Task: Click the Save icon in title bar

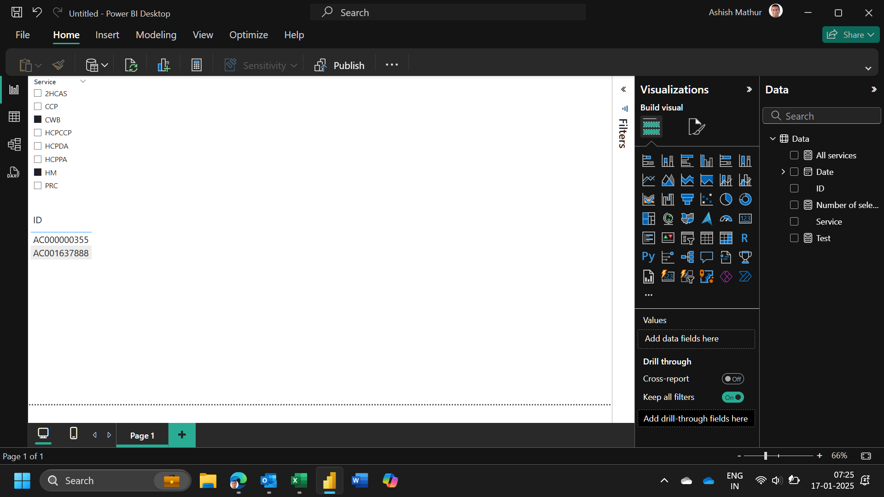Action: point(17,12)
